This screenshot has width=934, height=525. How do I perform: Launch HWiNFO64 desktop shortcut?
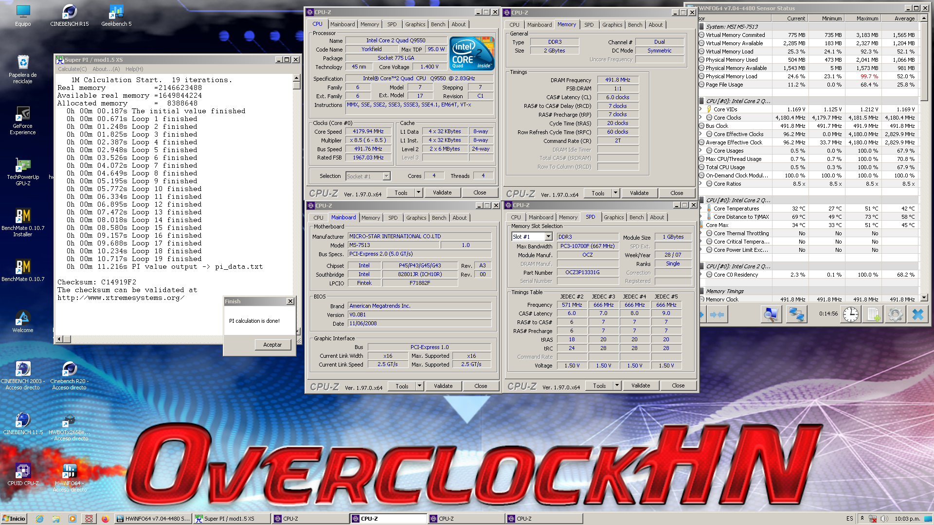click(70, 478)
